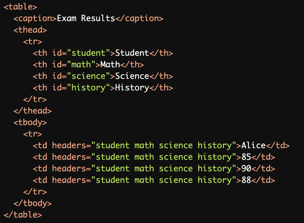Click the opening caption tag
The image size is (304, 223).
point(35,18)
